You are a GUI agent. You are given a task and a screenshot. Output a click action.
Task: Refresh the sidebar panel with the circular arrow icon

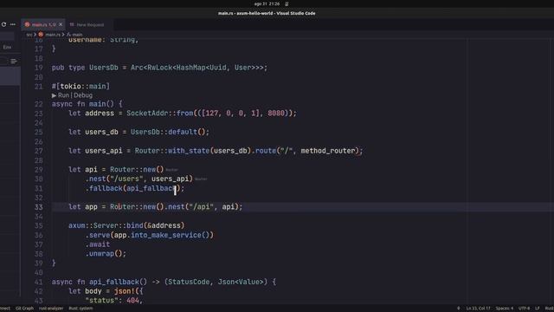coord(3,24)
